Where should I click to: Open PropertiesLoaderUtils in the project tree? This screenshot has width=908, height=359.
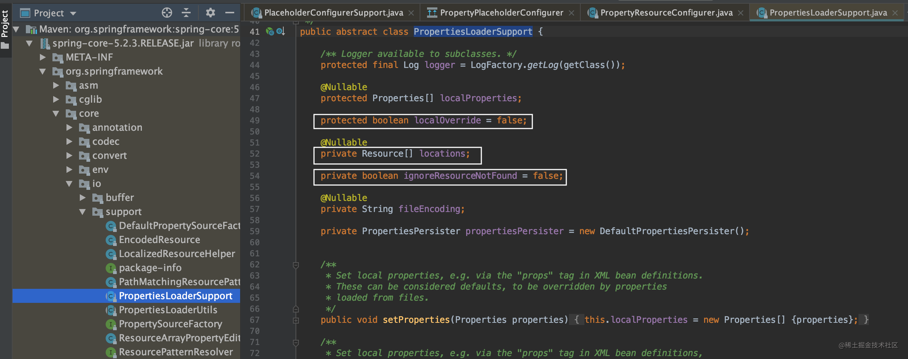coord(168,310)
